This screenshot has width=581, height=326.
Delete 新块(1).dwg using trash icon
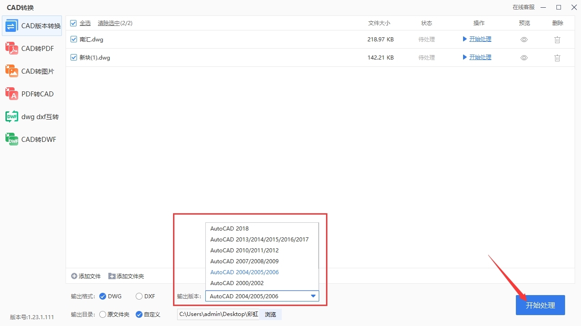557,58
